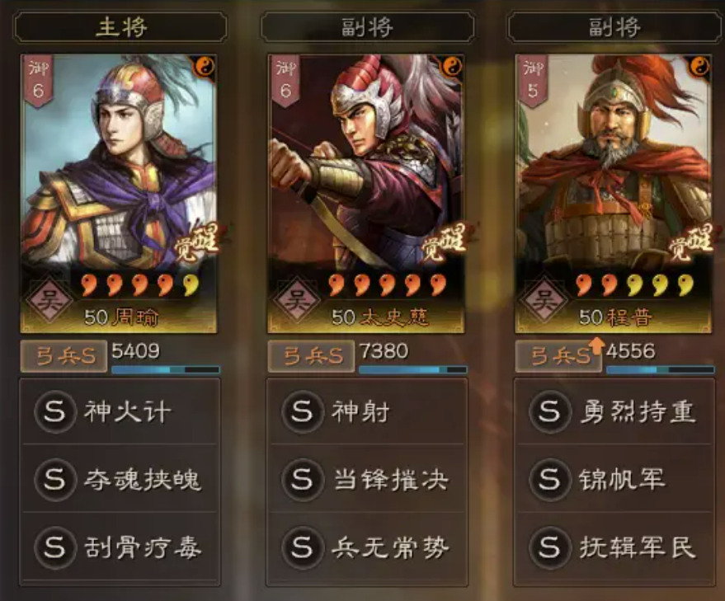Tap the S rank icon beside 神火计
This screenshot has height=601, width=725.
55,411
